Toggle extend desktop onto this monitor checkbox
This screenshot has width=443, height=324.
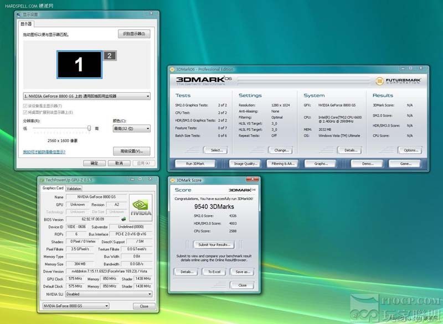pyautogui.click(x=25, y=112)
